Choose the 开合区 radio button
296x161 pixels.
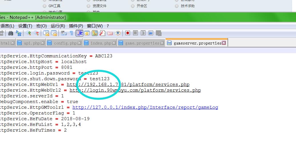(x=133, y=6)
